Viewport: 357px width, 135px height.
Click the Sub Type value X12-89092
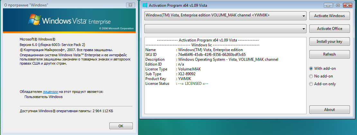[x=187, y=74]
